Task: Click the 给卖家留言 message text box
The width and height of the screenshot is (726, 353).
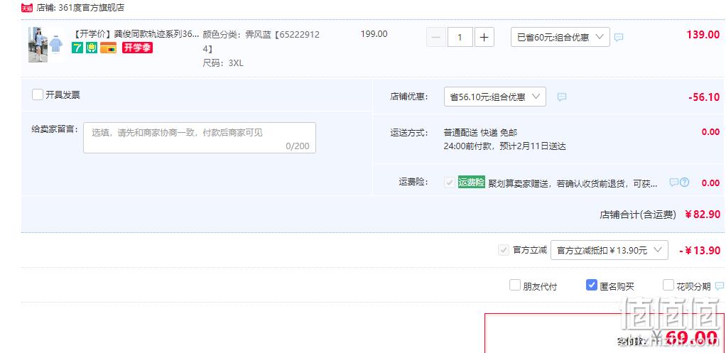Action: coord(200,138)
